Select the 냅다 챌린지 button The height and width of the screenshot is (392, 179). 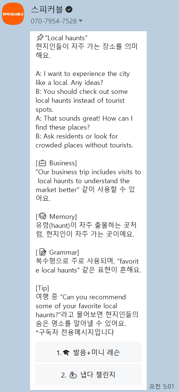pyautogui.click(x=88, y=375)
